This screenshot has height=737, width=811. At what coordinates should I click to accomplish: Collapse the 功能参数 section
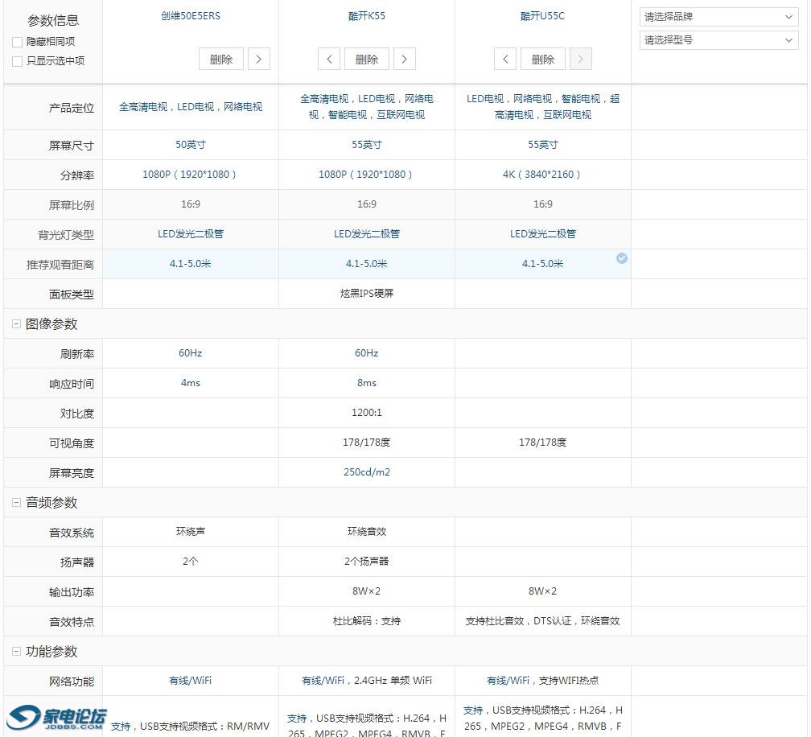point(16,652)
